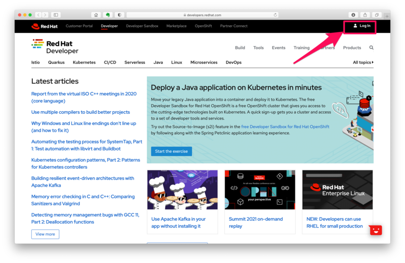Open Partner Connect in top bar
The width and height of the screenshot is (405, 263).
coord(234,26)
